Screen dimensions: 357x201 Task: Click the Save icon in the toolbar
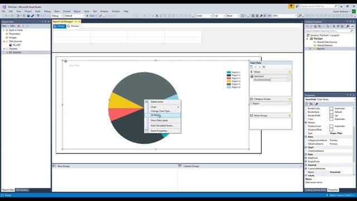pos(28,16)
